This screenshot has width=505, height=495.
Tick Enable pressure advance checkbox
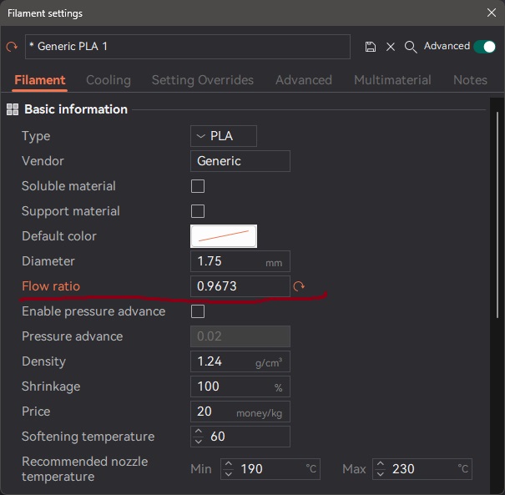[198, 311]
